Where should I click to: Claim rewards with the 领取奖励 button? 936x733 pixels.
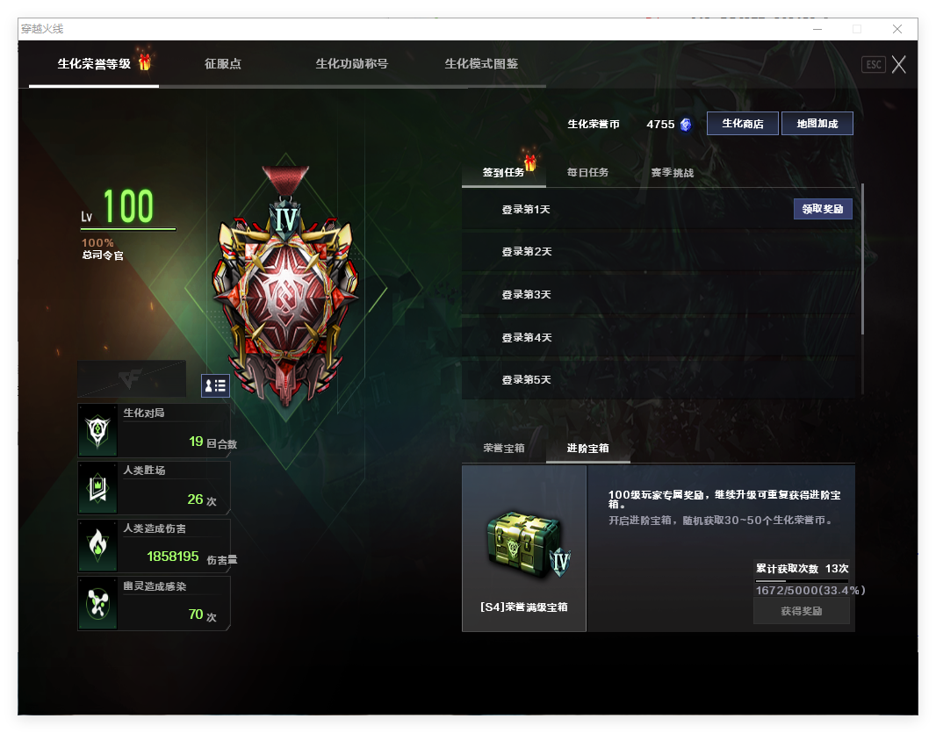click(823, 208)
